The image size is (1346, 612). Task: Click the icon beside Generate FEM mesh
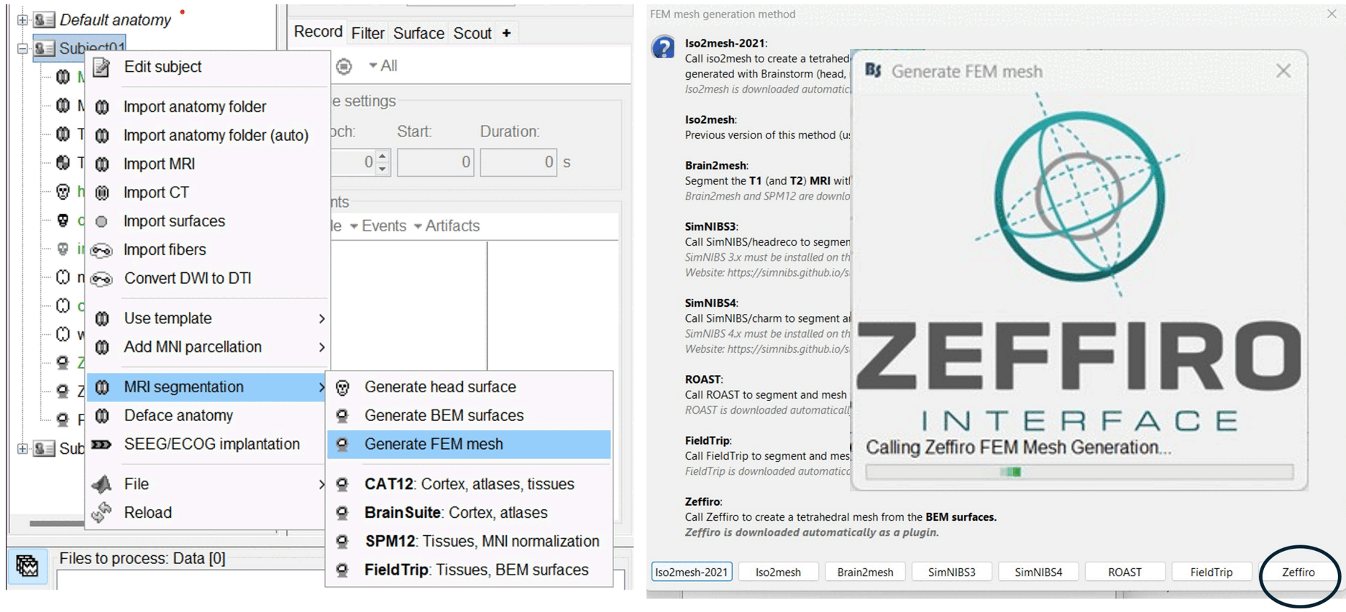[x=343, y=445]
